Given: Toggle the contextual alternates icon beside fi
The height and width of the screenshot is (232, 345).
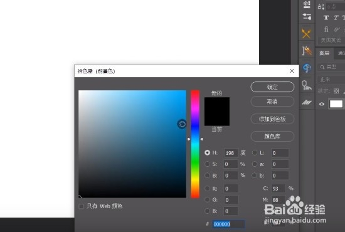Looking at the screenshot, I should click(x=336, y=29).
